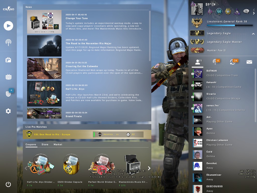
Task: Select the Market tab
Action: pyautogui.click(x=58, y=144)
